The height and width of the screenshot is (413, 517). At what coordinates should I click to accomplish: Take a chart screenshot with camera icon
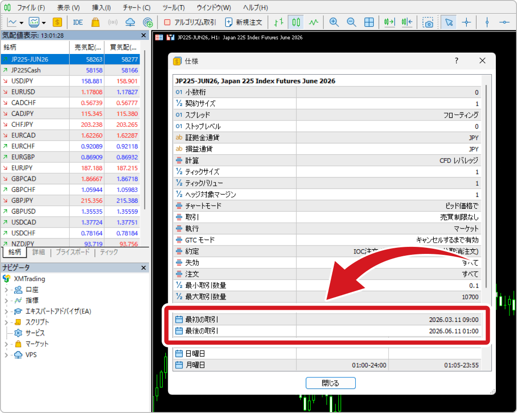(x=428, y=22)
